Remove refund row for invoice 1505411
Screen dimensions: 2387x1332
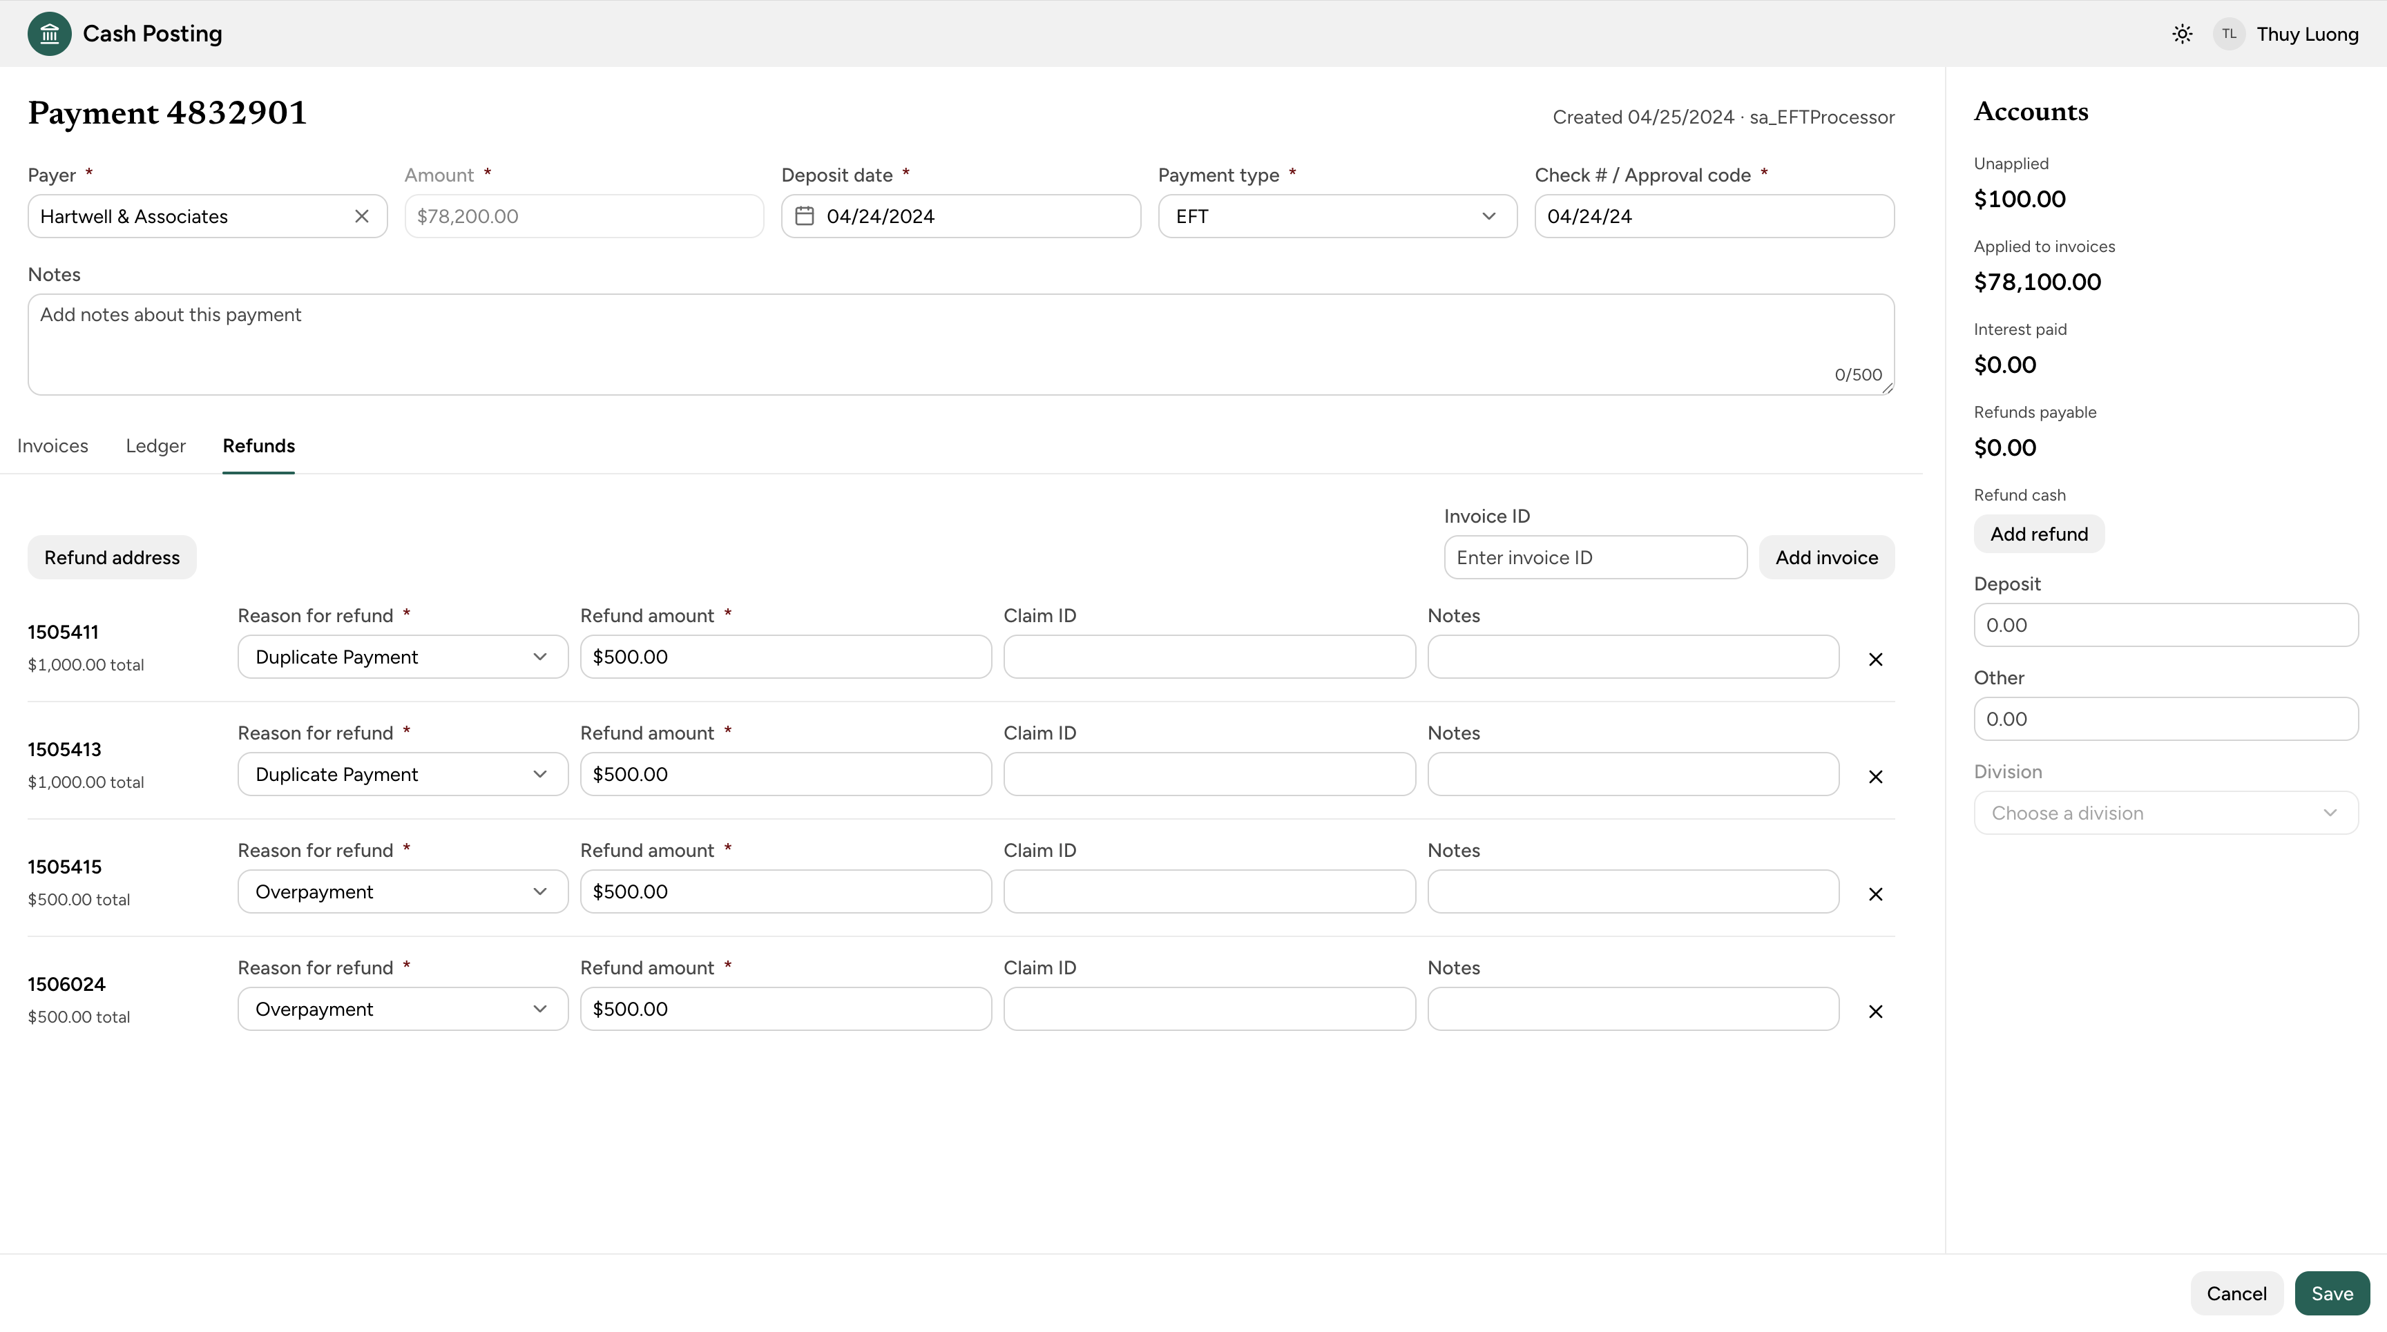click(x=1875, y=659)
